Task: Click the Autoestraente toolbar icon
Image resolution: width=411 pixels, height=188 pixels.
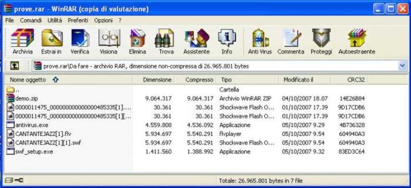Action: coord(357,38)
